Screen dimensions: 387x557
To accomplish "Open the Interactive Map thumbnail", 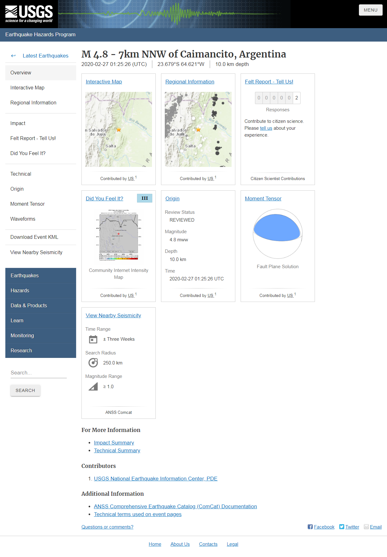I will 118,129.
